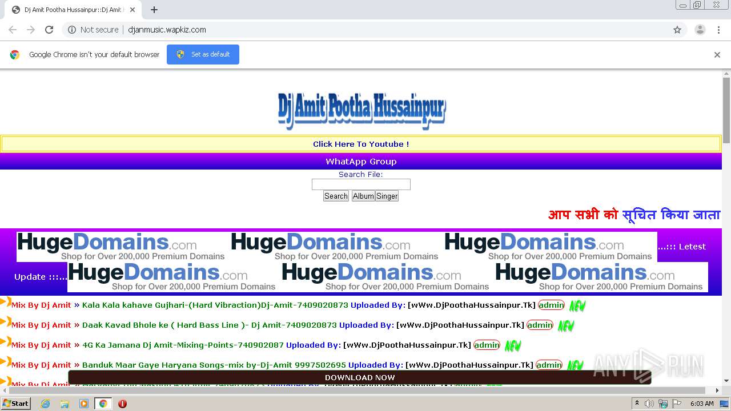The image size is (731, 411).
Task: Close the Dj Amit Pootha Hussainpur tab
Action: coord(132,10)
